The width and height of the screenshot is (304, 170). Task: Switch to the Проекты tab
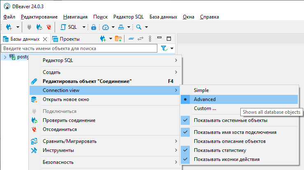tap(66, 39)
